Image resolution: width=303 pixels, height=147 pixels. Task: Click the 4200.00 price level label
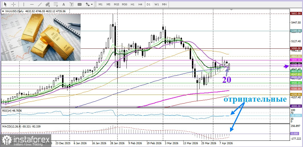pyautogui.click(x=296, y=95)
